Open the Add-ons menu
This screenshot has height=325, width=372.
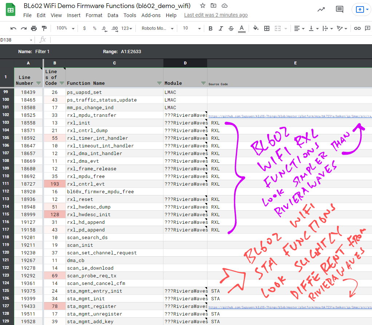[x=151, y=15]
